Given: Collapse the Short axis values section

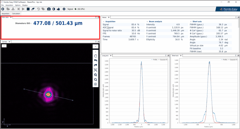Looking at the screenshot, I should click(x=191, y=22).
